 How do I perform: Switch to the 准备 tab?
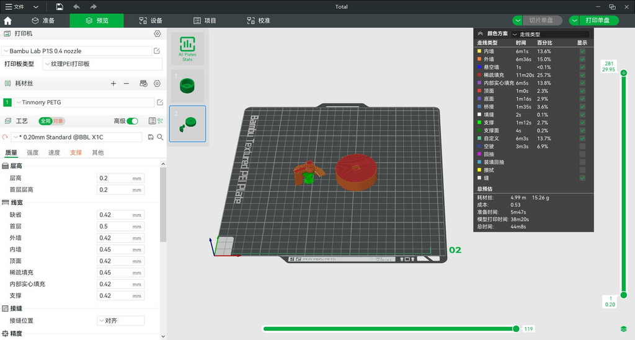tap(43, 20)
